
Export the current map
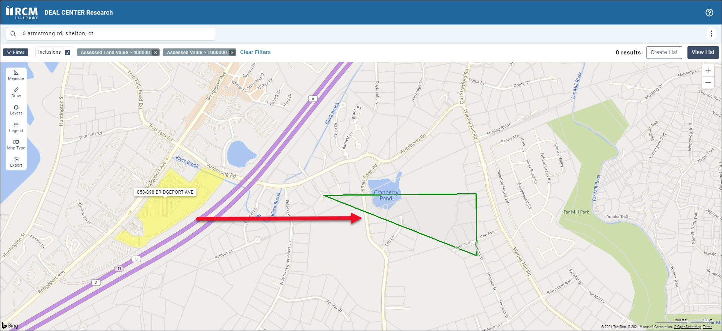tap(16, 162)
